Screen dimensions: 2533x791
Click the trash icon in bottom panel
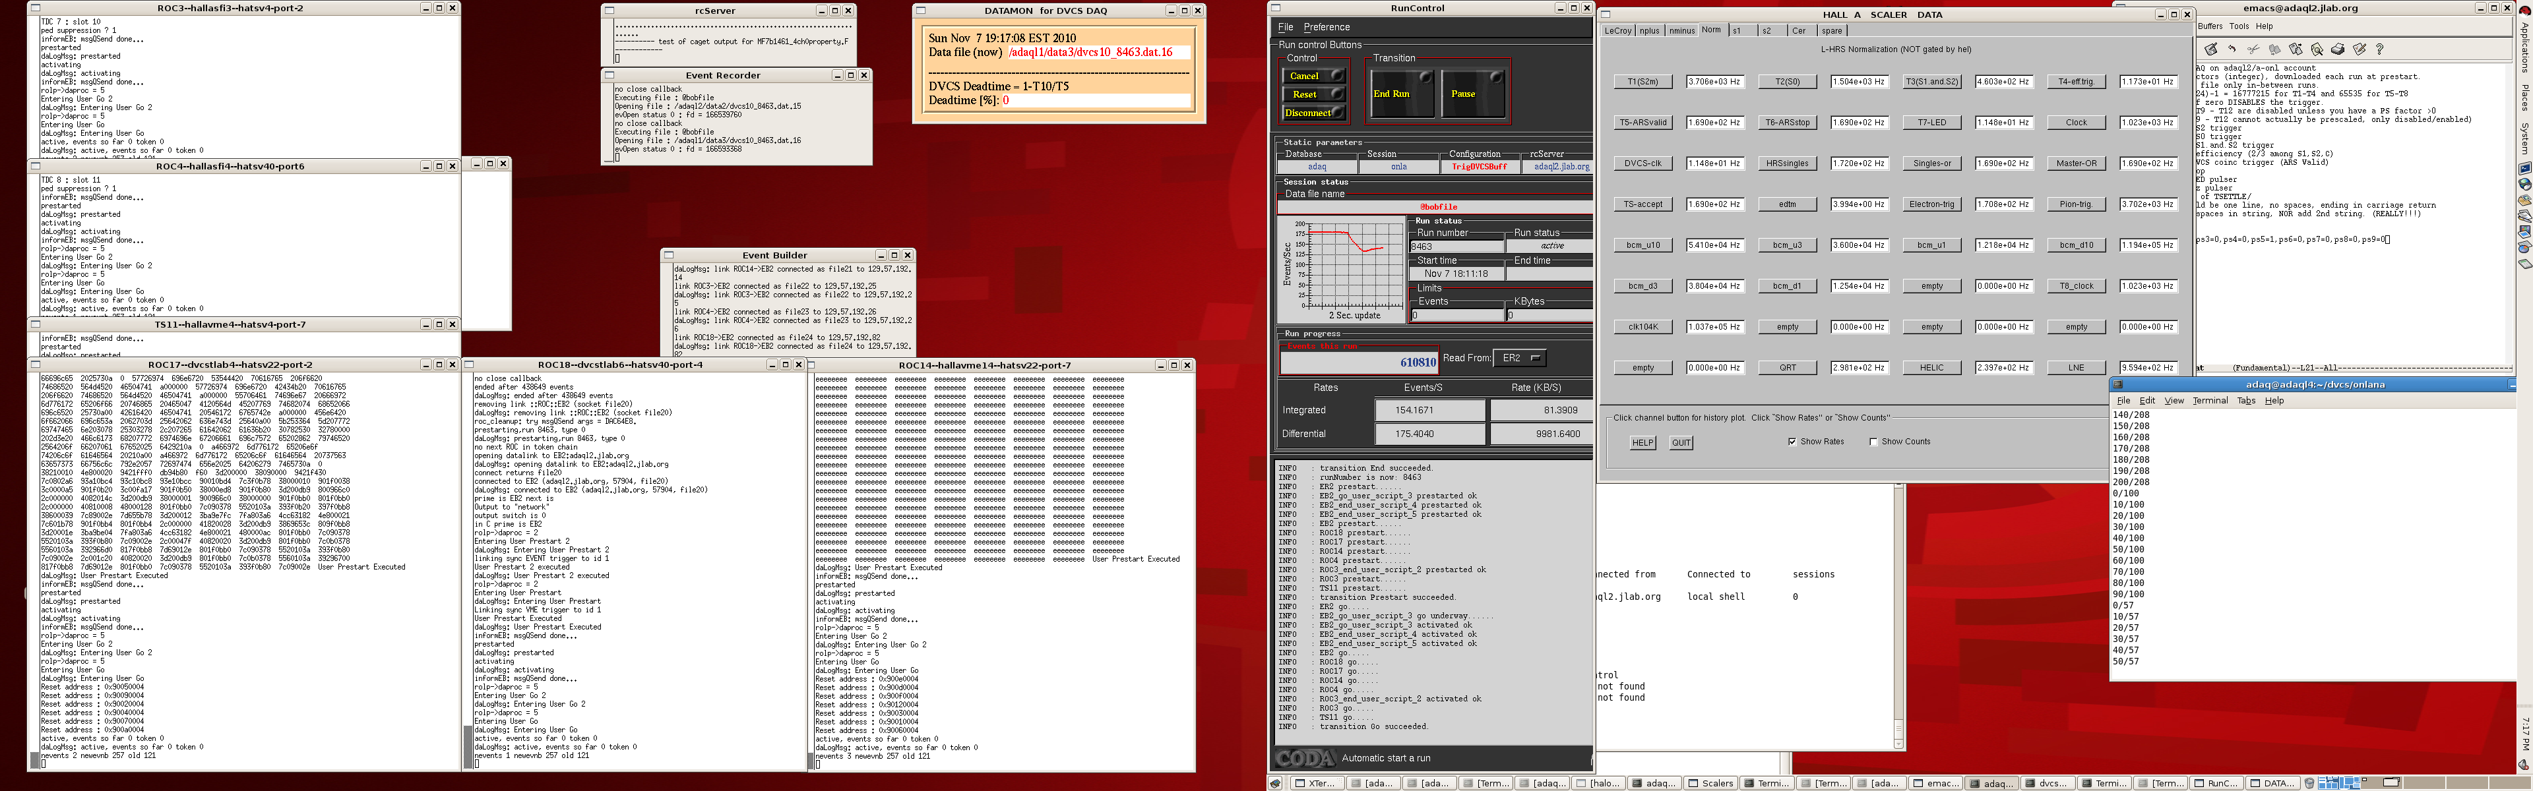(2310, 783)
